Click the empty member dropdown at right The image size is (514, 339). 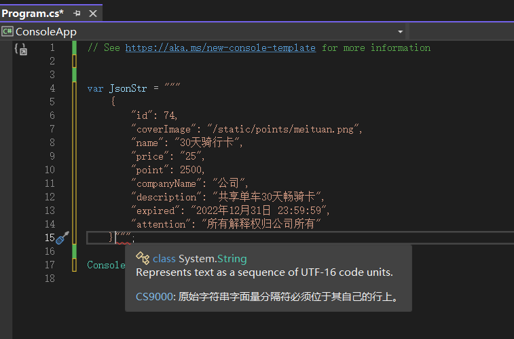(462, 32)
